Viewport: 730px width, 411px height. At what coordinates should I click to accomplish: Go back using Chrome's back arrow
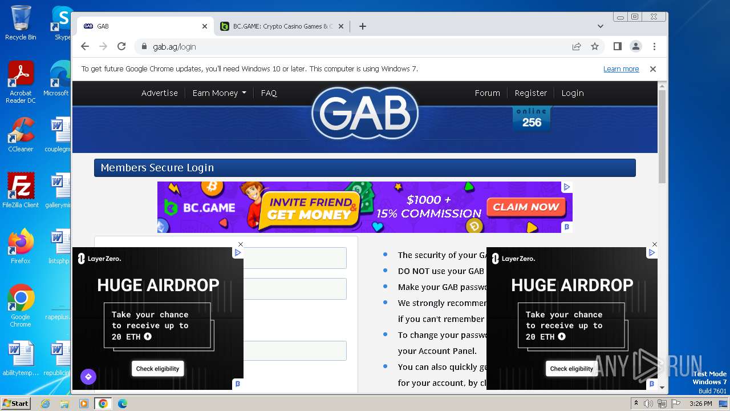85,46
